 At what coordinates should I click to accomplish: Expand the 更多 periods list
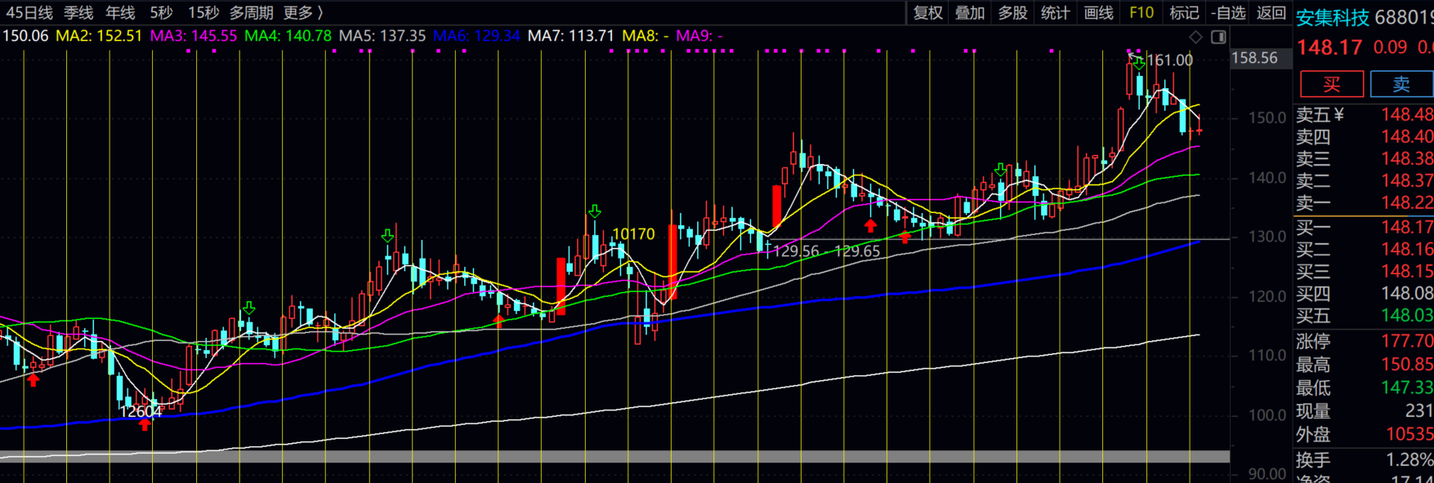click(303, 13)
